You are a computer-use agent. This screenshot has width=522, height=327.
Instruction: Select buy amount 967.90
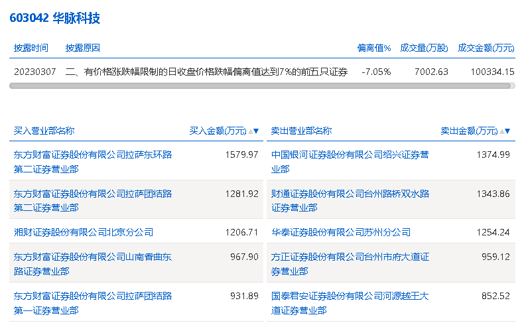point(244,257)
